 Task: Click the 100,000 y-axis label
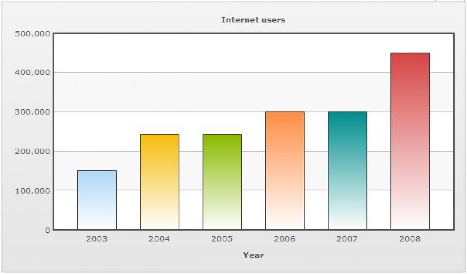tap(33, 190)
